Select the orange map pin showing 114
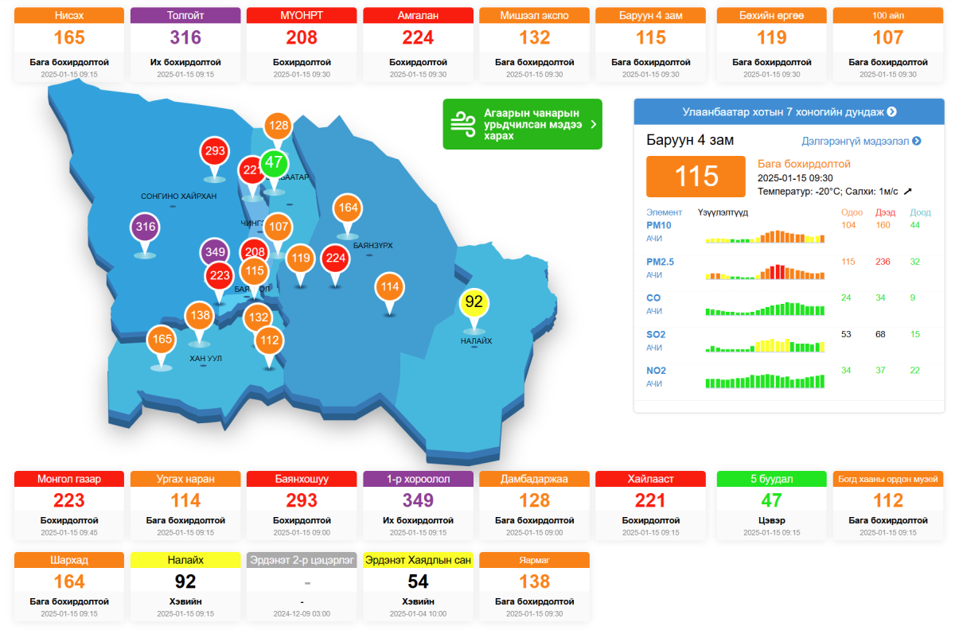Image resolution: width=955 pixels, height=630 pixels. pos(390,287)
